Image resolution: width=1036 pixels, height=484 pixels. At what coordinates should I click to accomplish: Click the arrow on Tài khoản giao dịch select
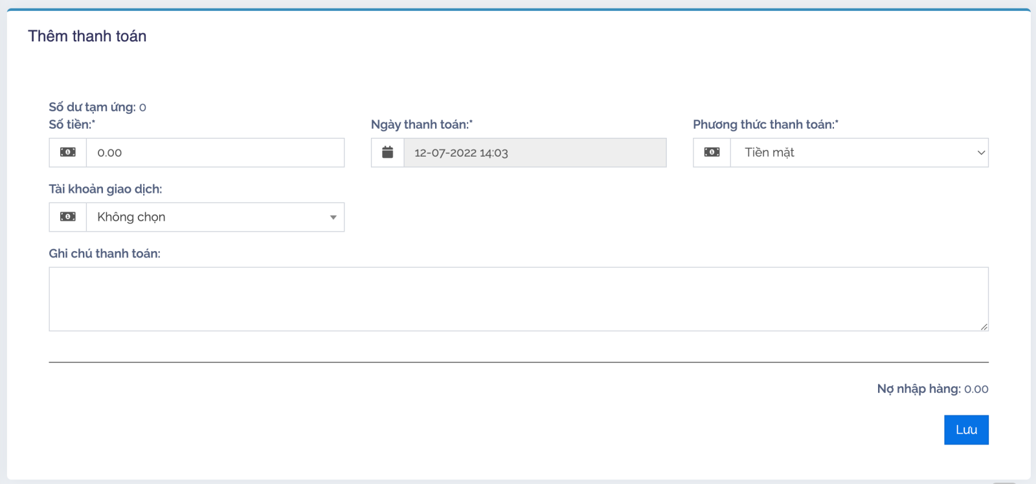(333, 217)
